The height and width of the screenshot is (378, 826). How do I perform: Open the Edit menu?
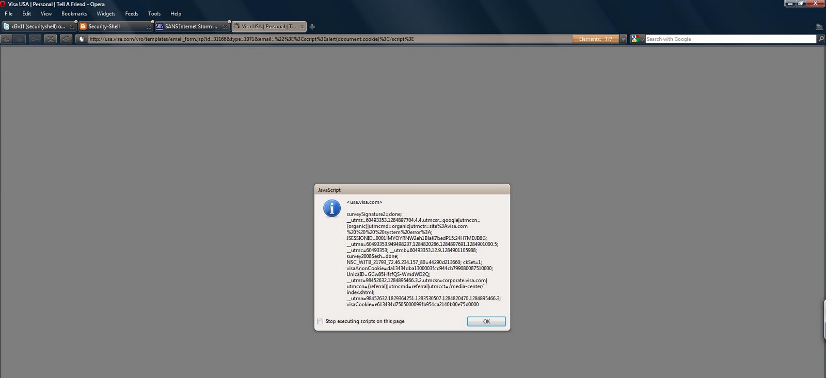click(x=26, y=14)
